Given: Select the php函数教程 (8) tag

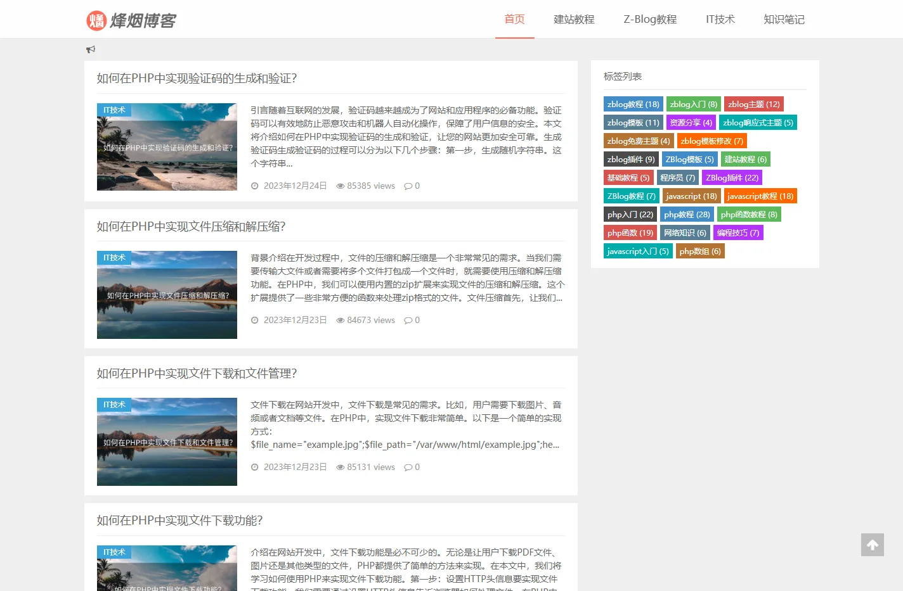Looking at the screenshot, I should point(749,214).
